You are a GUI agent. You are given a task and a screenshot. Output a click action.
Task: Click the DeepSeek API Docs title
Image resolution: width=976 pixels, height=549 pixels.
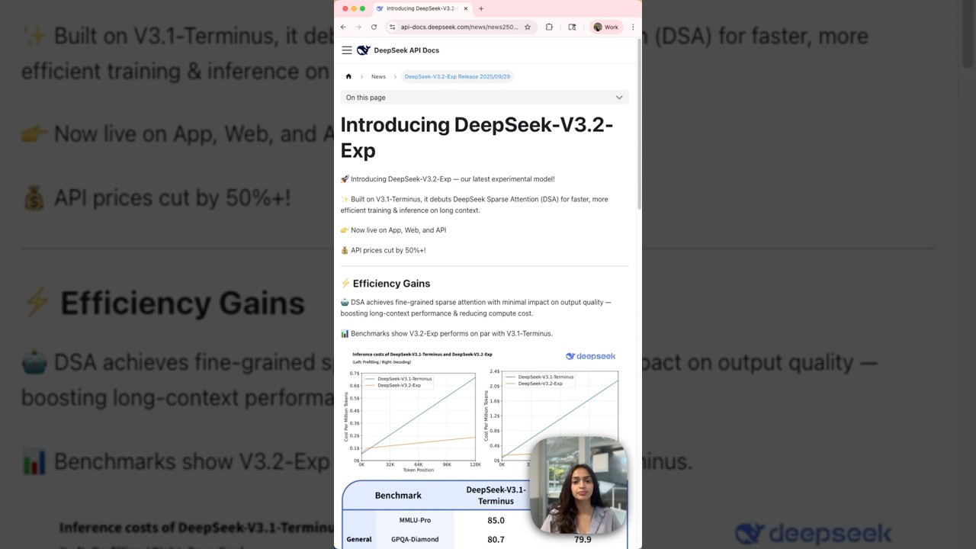click(x=406, y=50)
